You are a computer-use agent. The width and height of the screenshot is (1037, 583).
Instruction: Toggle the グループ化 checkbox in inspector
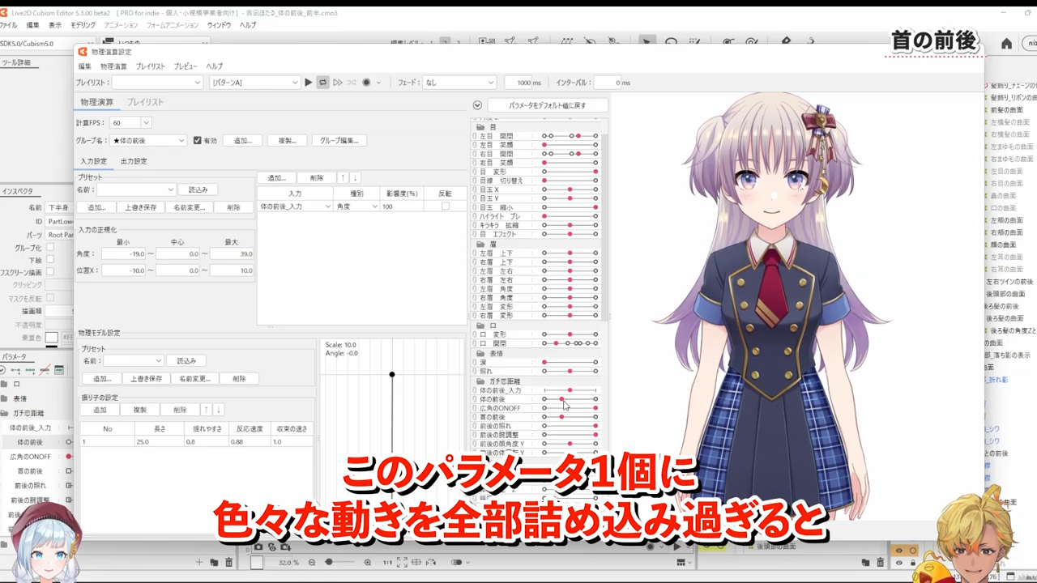tap(49, 248)
